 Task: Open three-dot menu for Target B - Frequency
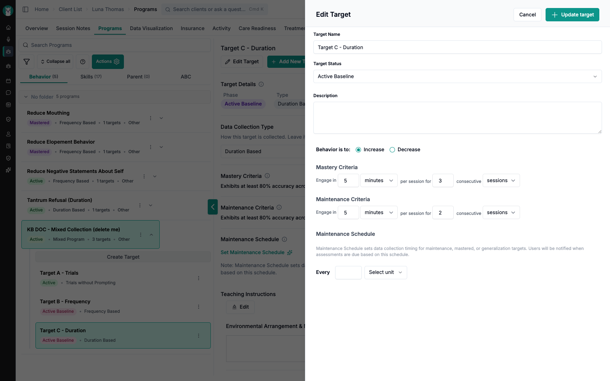[199, 307]
